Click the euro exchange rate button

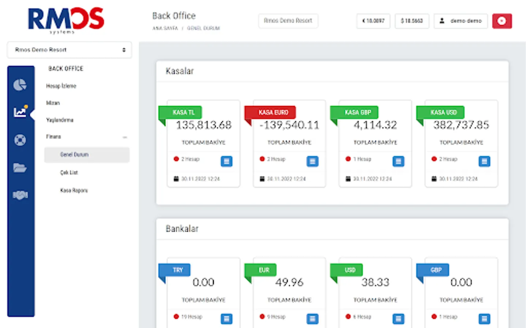click(x=373, y=21)
